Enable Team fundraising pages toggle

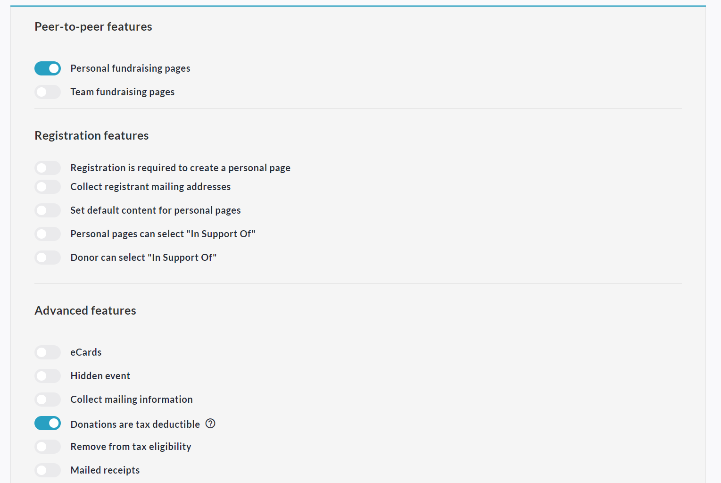coord(48,92)
